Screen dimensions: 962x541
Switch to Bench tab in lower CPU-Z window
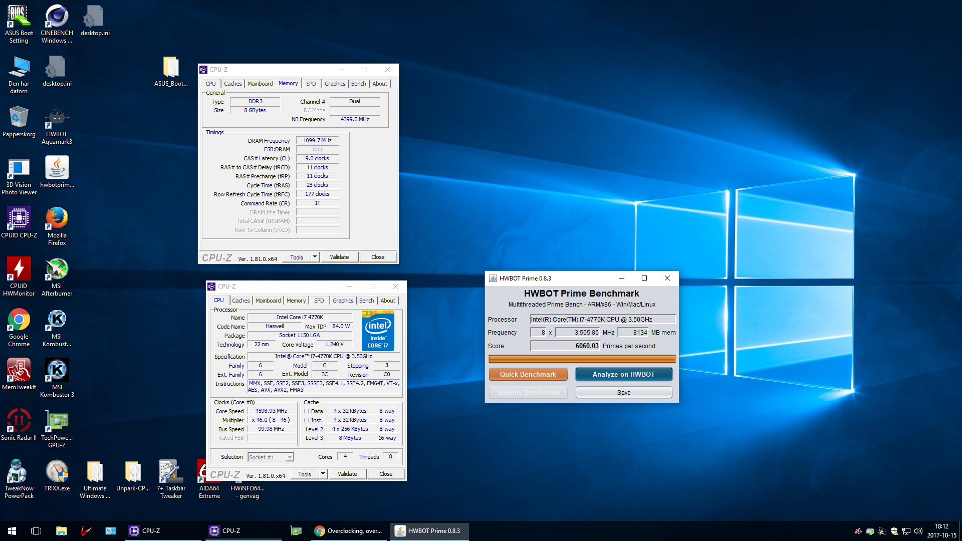pos(366,301)
